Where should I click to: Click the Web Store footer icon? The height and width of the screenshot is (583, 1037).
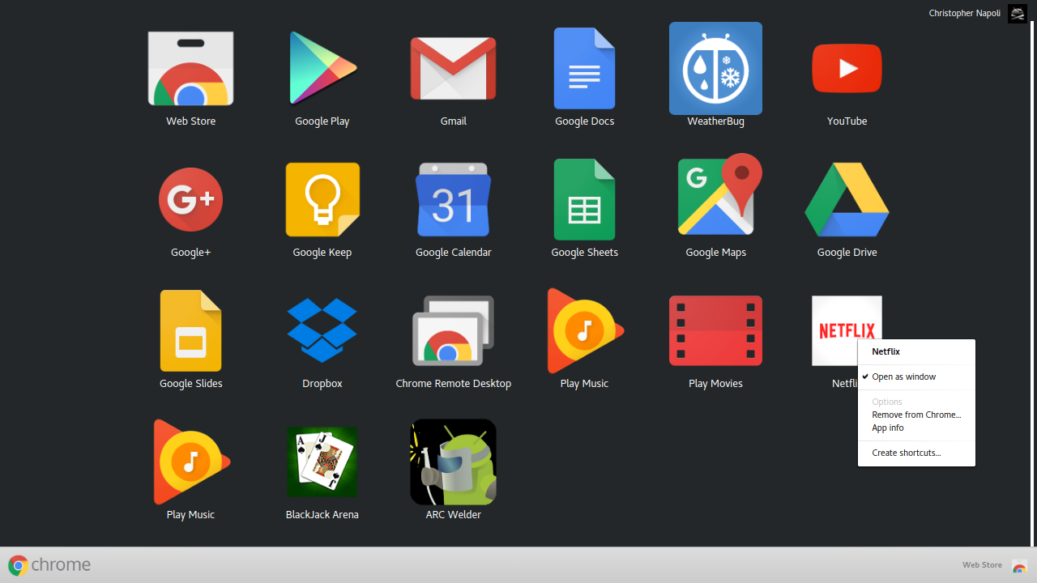1019,566
